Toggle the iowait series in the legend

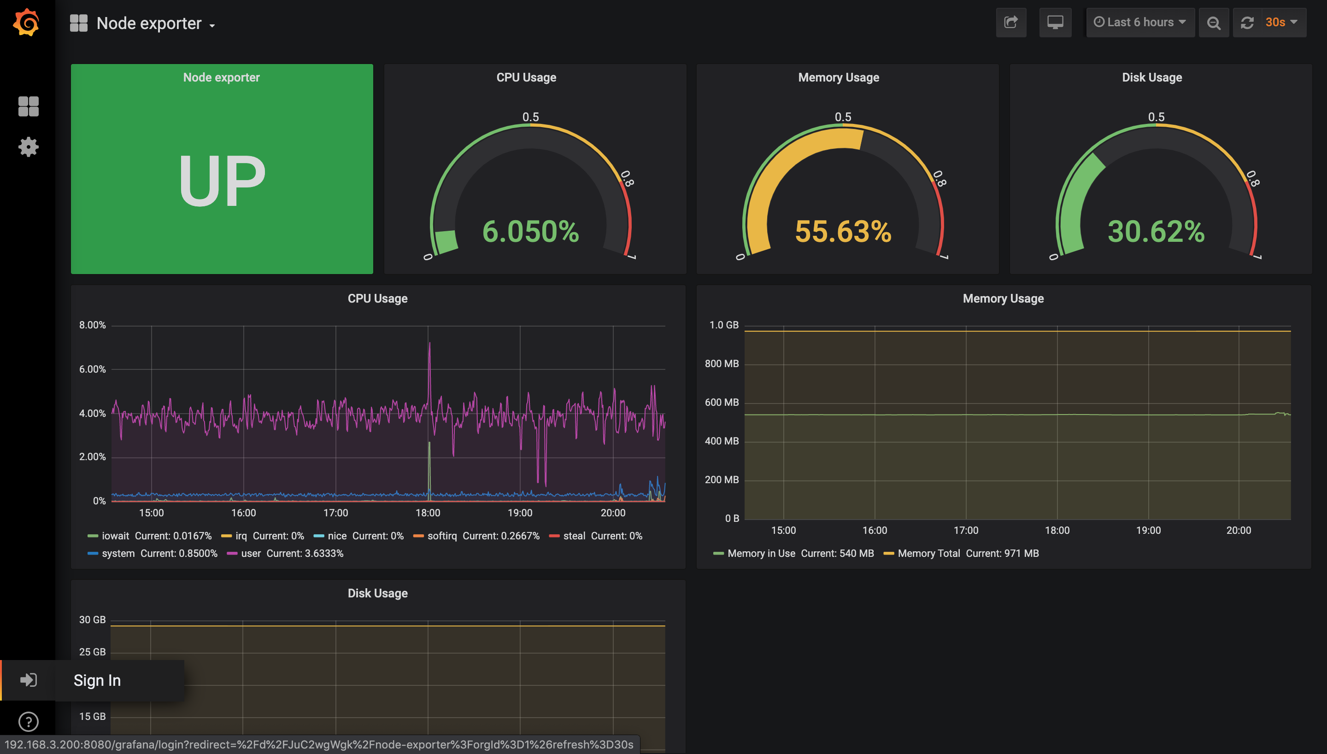point(115,536)
